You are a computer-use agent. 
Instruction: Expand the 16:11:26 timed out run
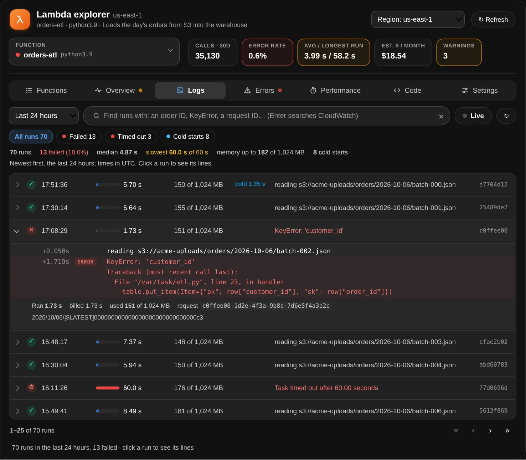coord(263,388)
